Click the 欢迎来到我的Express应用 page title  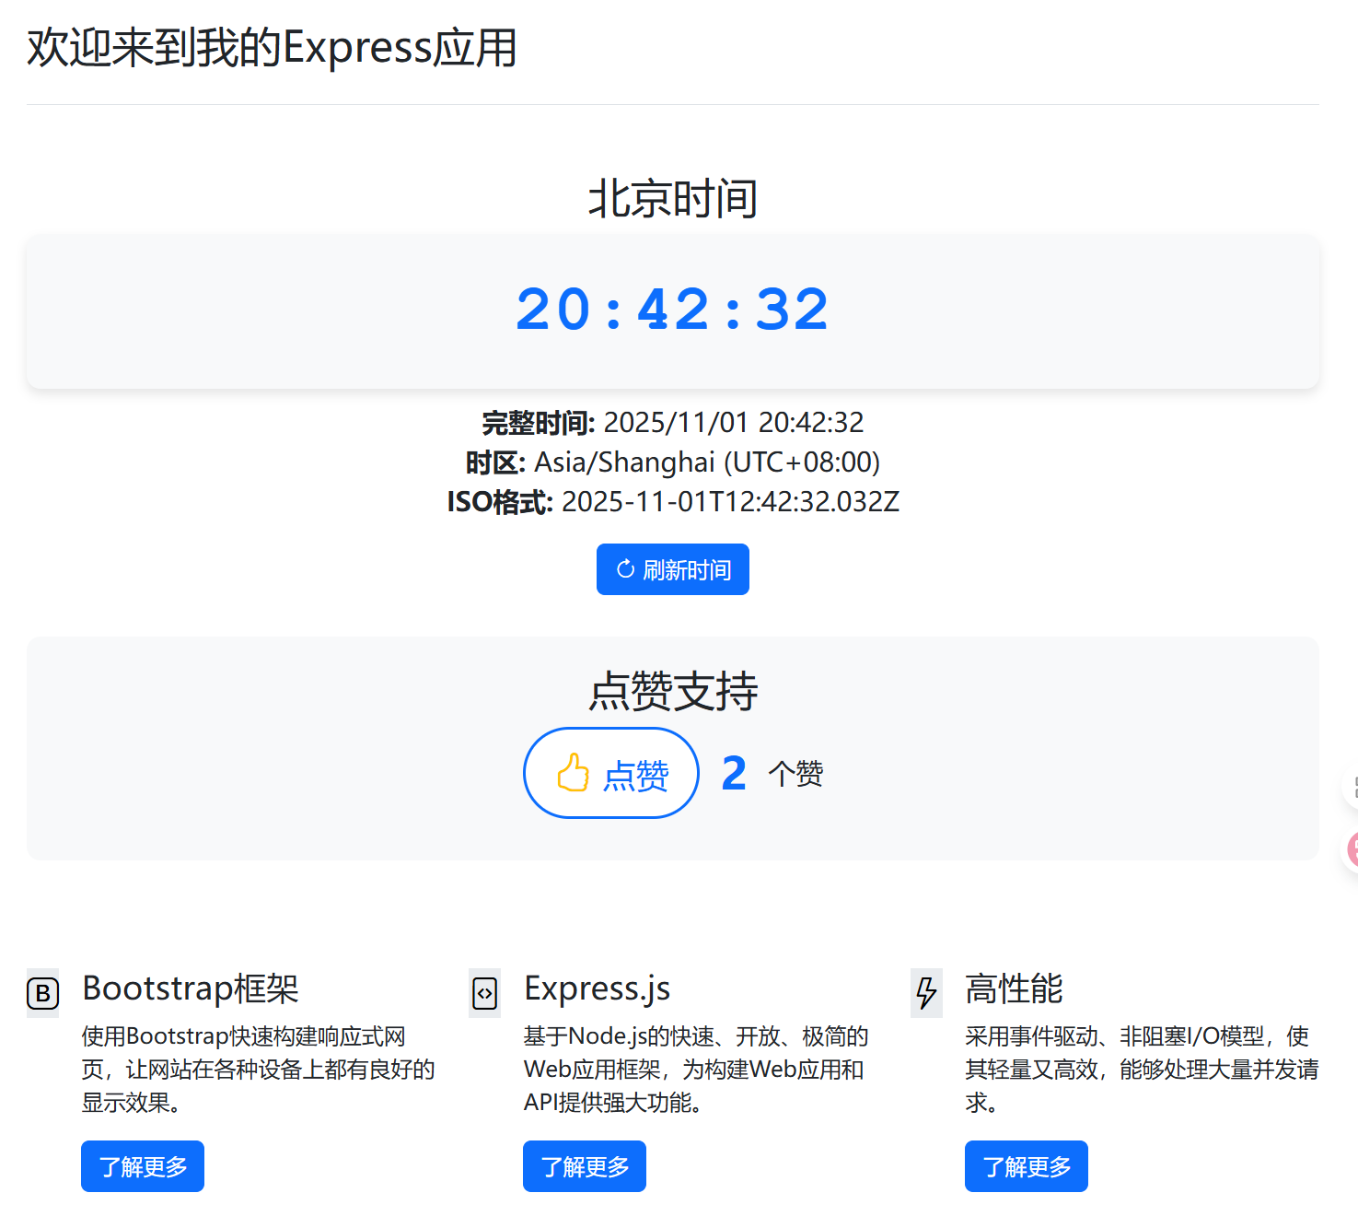click(x=272, y=48)
